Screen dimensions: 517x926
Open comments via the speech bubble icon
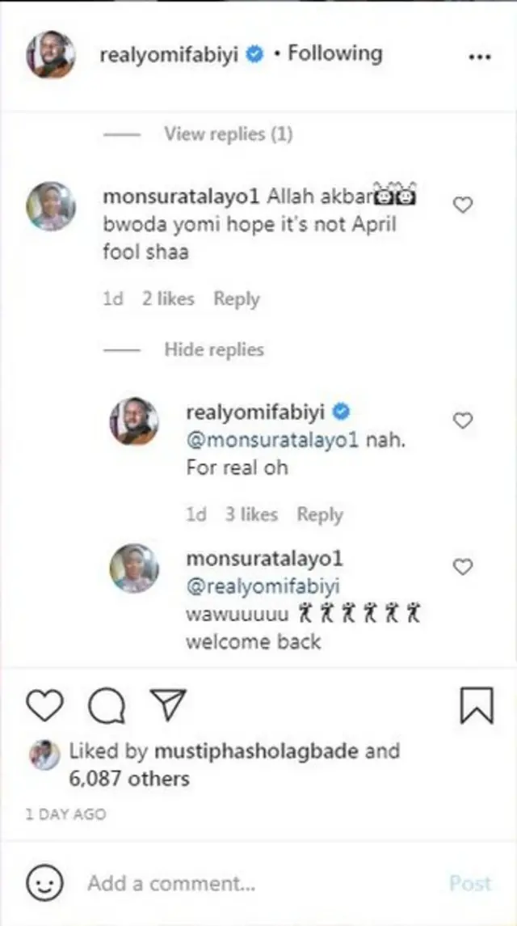pos(106,704)
